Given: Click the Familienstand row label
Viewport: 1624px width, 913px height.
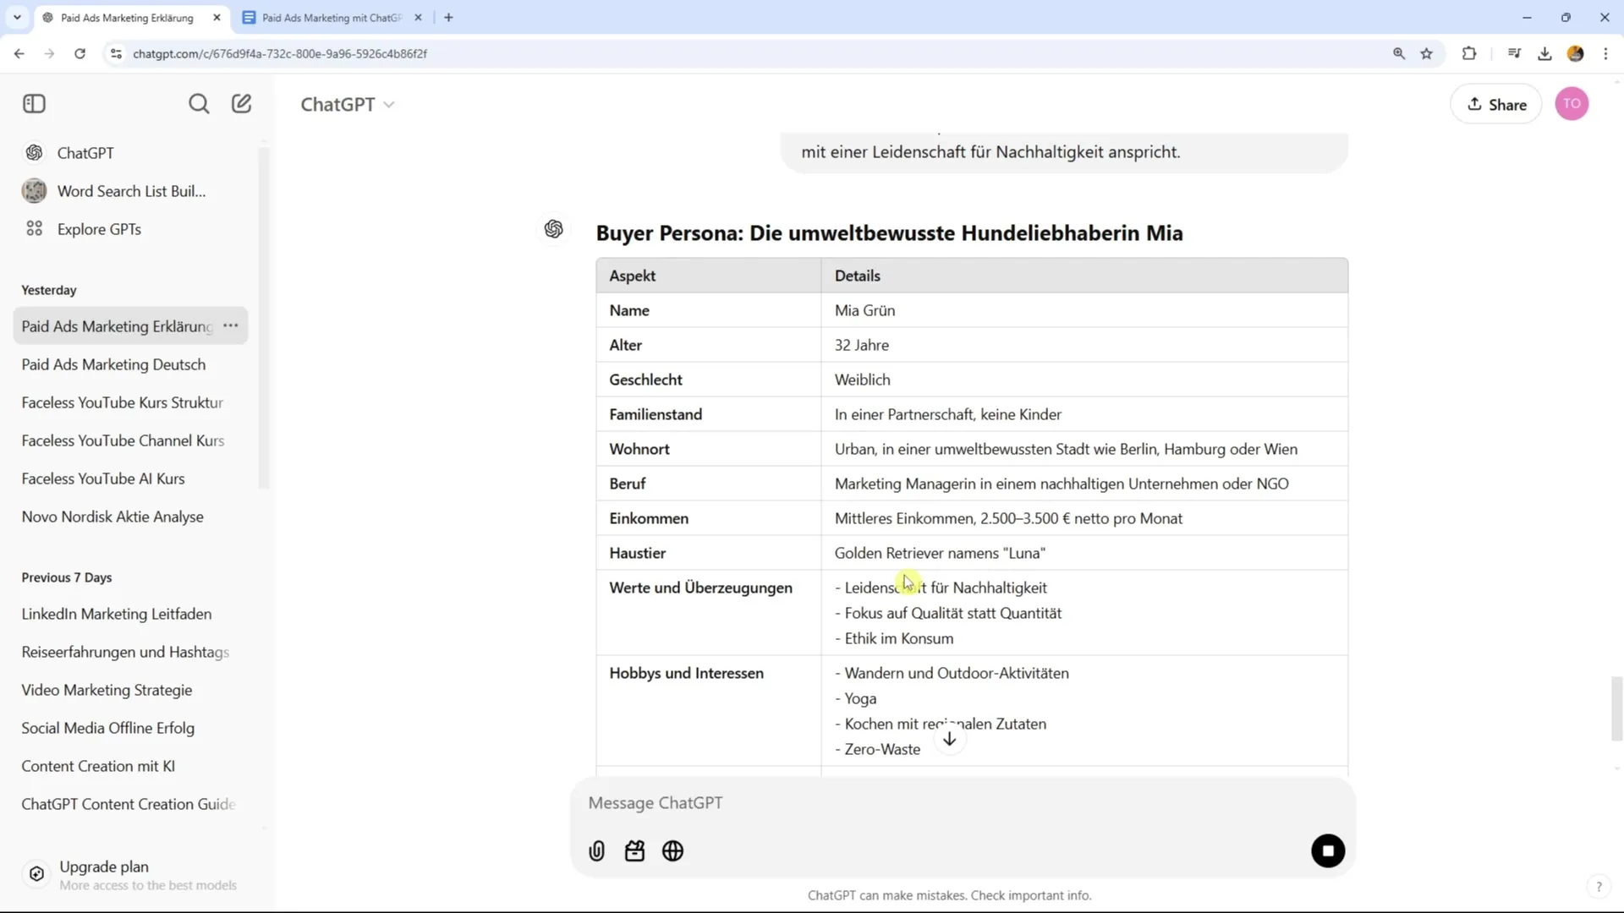Looking at the screenshot, I should coord(656,414).
